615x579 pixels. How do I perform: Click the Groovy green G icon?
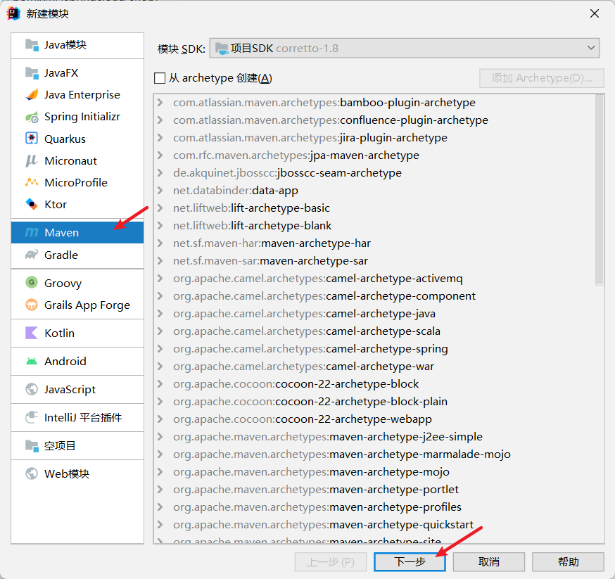coord(32,283)
